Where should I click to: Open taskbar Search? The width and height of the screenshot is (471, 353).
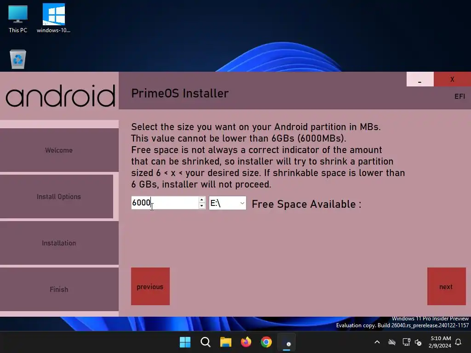click(206, 342)
